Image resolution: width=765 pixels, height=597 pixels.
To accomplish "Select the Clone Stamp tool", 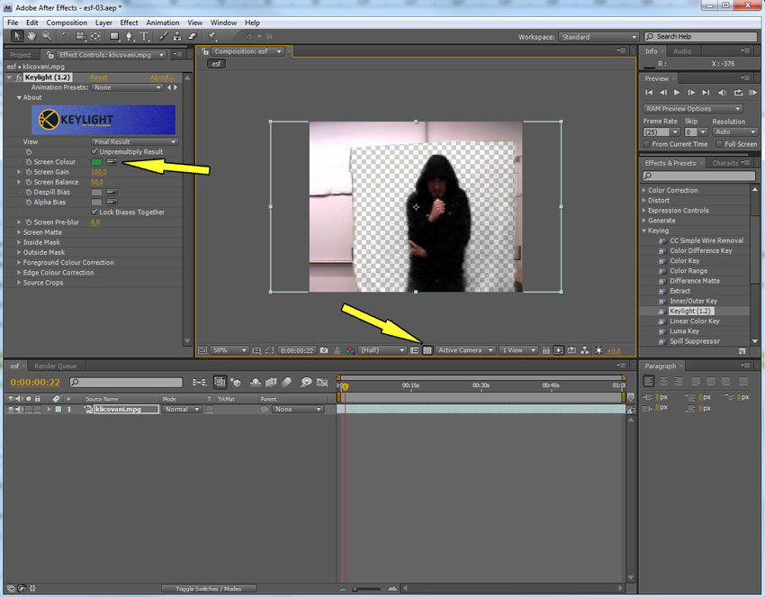I will pyautogui.click(x=177, y=36).
